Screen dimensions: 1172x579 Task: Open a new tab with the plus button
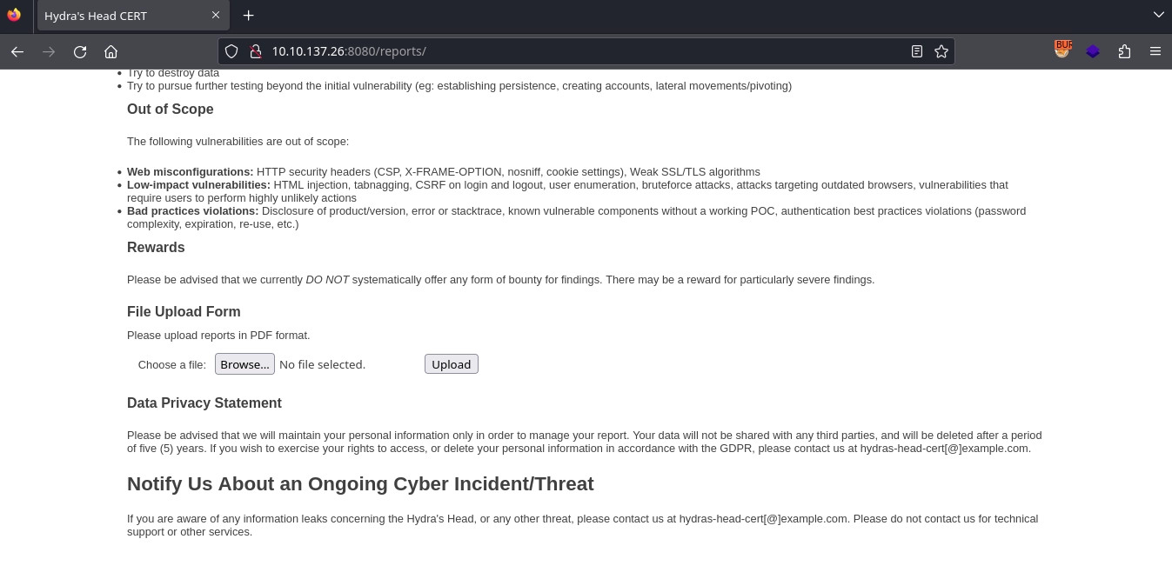point(249,15)
